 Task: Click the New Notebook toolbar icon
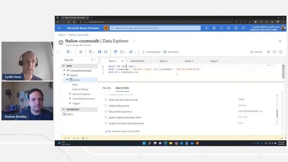[90, 52]
